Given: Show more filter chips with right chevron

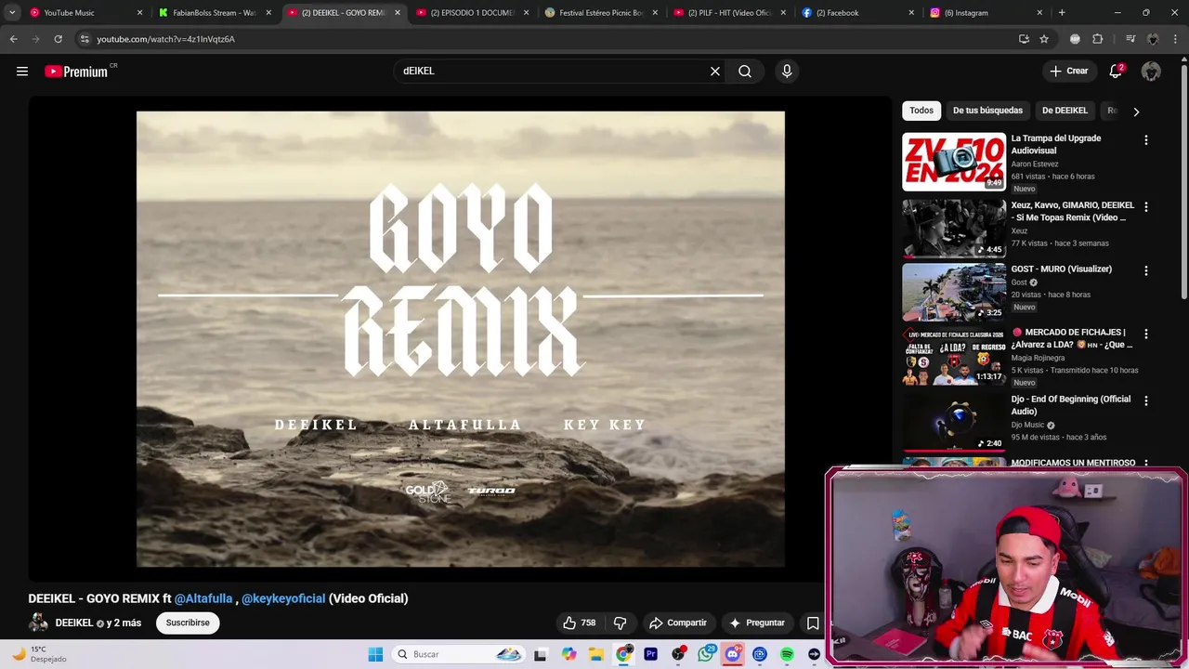Looking at the screenshot, I should (1136, 111).
